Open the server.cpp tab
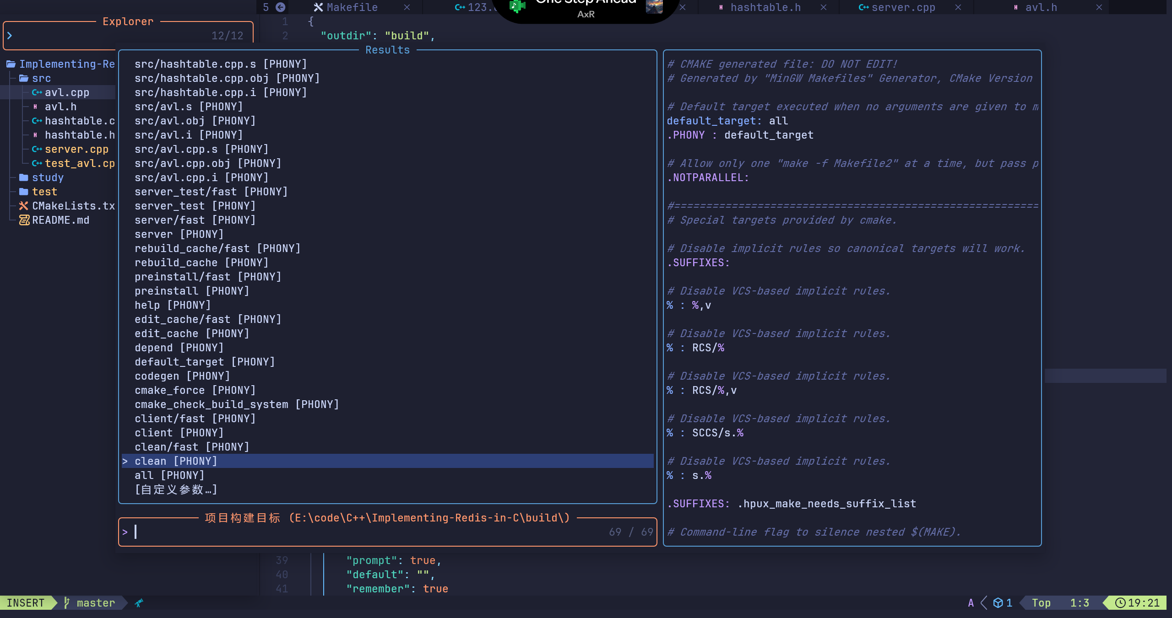 point(902,7)
